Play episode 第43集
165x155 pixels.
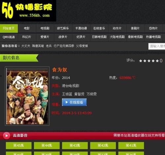click(75, 145)
